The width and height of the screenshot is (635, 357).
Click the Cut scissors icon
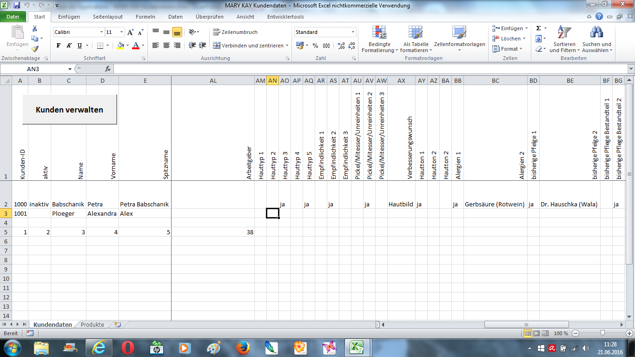tap(34, 28)
